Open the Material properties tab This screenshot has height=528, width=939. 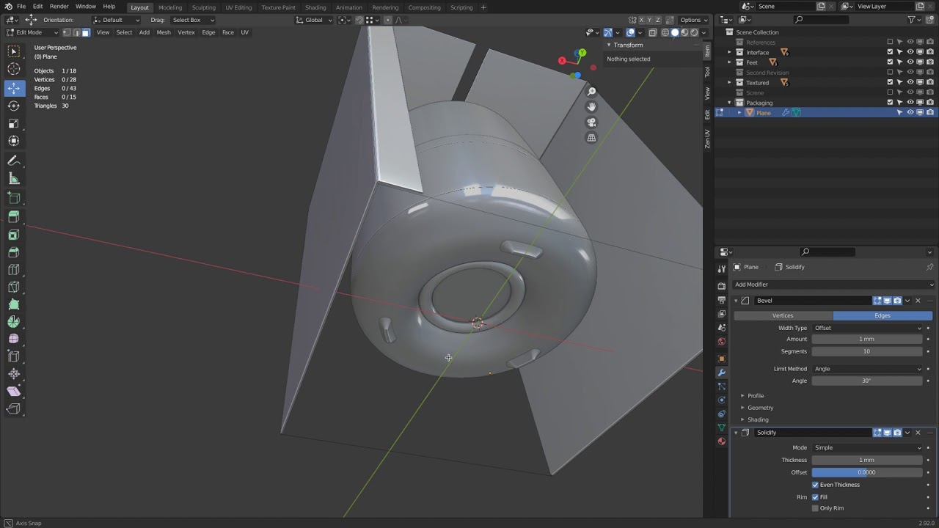[x=722, y=441]
